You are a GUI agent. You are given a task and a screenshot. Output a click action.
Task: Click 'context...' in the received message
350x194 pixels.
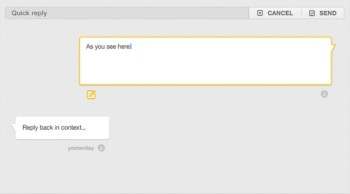click(74, 128)
